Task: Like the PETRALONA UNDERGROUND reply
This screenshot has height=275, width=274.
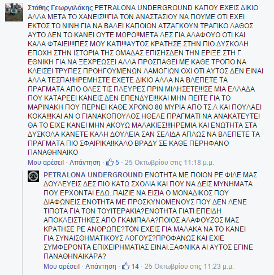Action: point(62,267)
